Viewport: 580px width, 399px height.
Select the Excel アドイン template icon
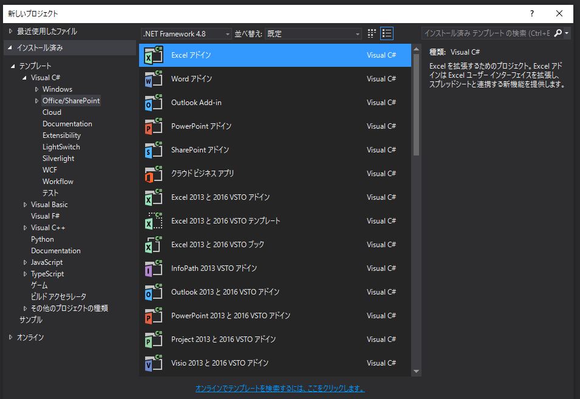tap(154, 55)
